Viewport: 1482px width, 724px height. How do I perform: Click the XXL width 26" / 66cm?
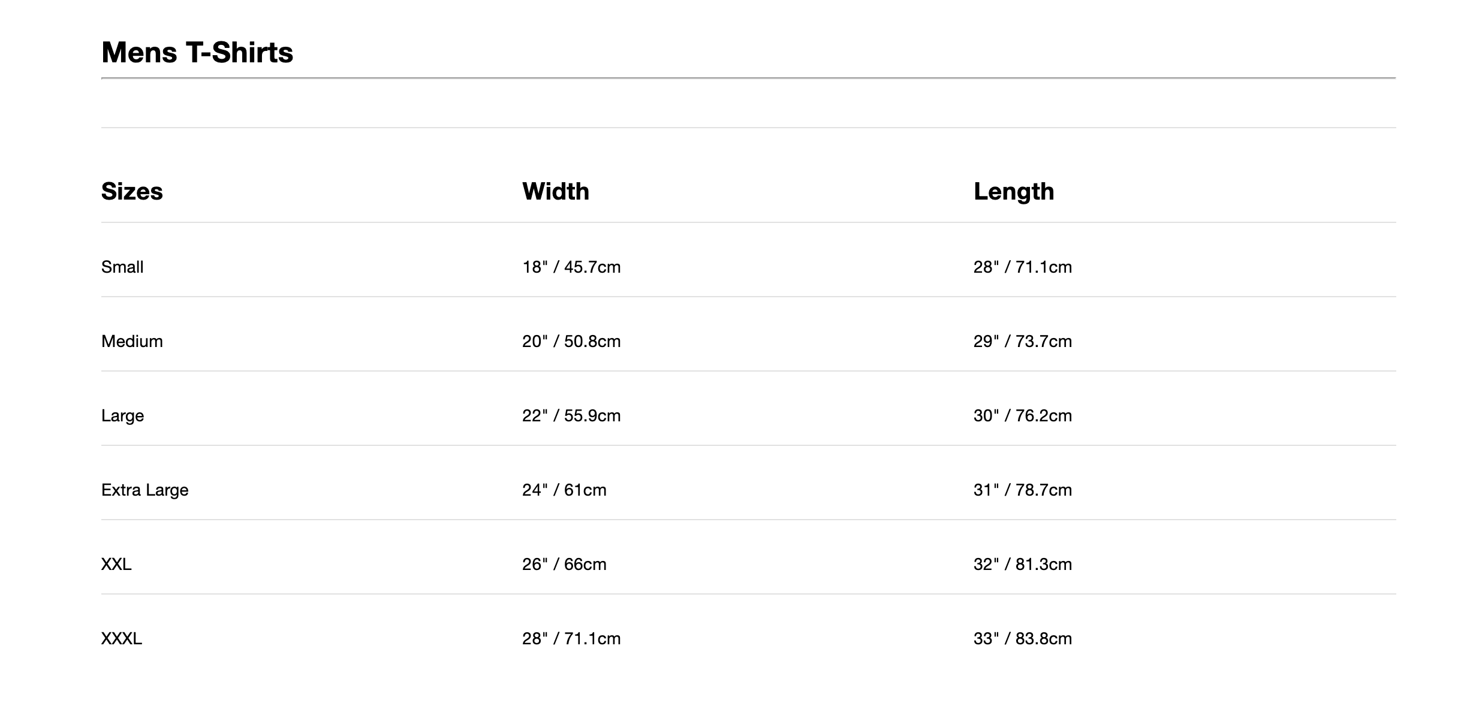[x=564, y=565]
